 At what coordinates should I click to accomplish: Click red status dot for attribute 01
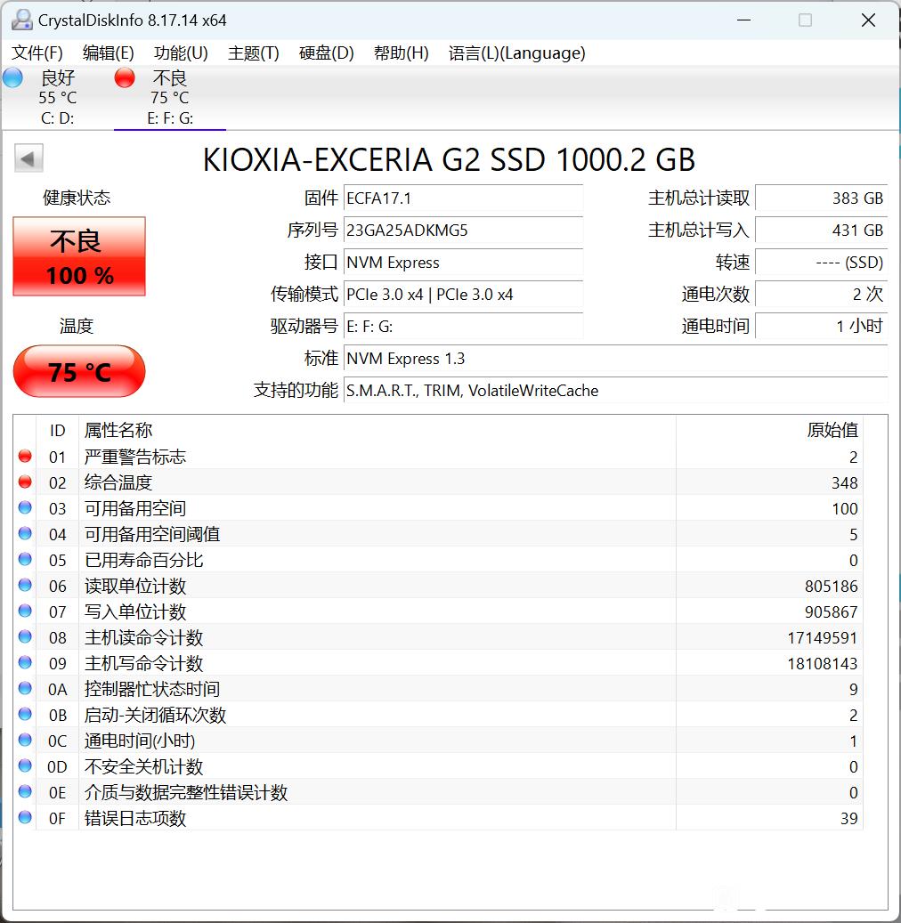click(25, 457)
